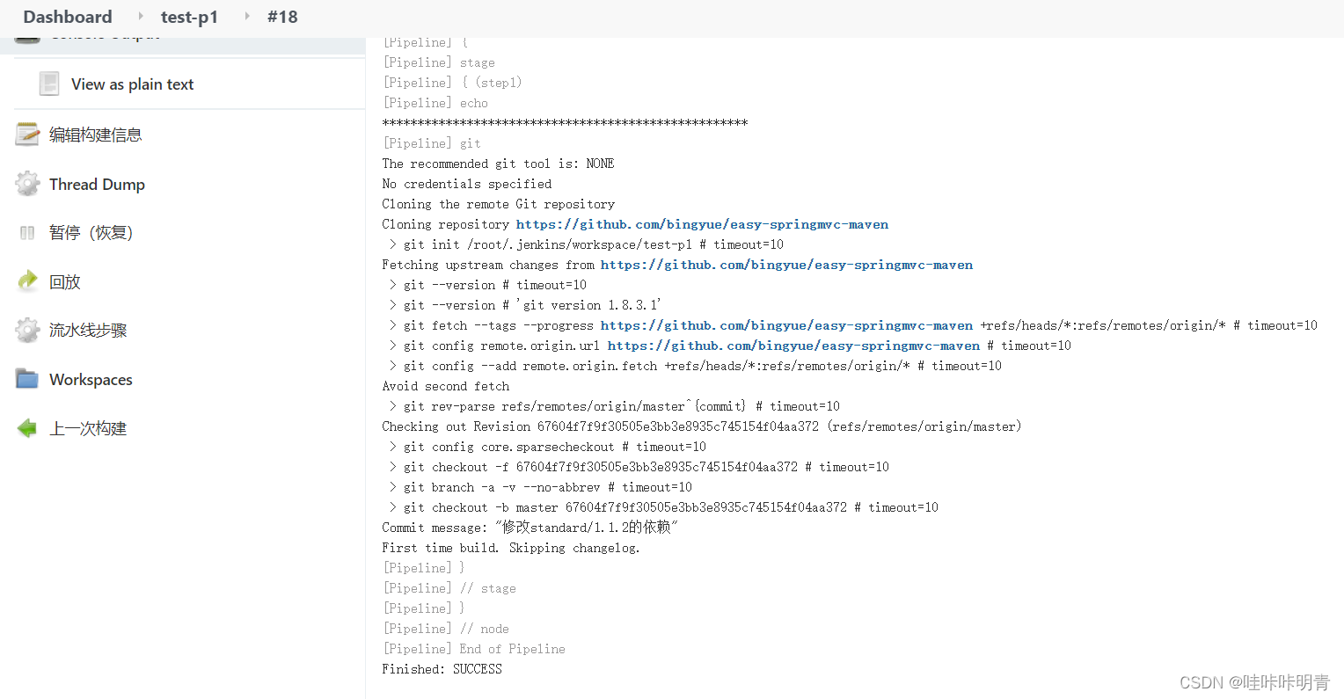This screenshot has width=1344, height=699.
Task: Click the View as plain text document icon
Action: 49,84
